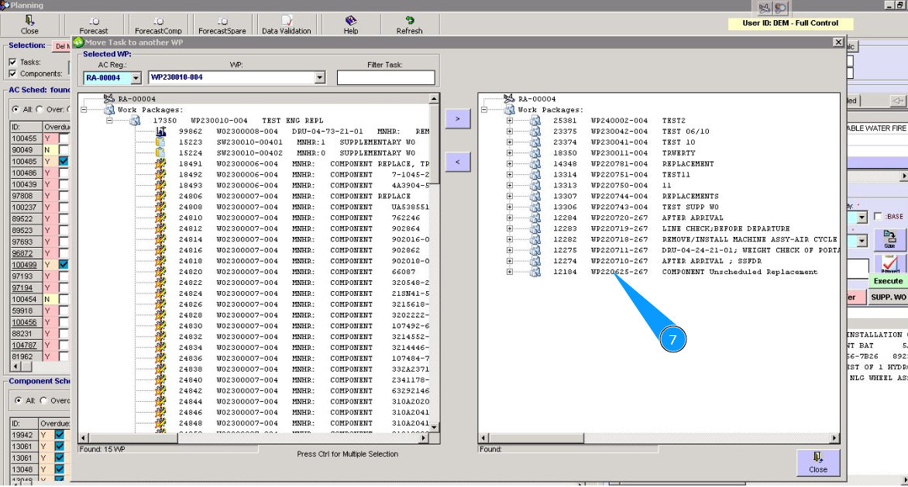Click the move left arrow button
Image resolution: width=908 pixels, height=487 pixels.
[457, 162]
